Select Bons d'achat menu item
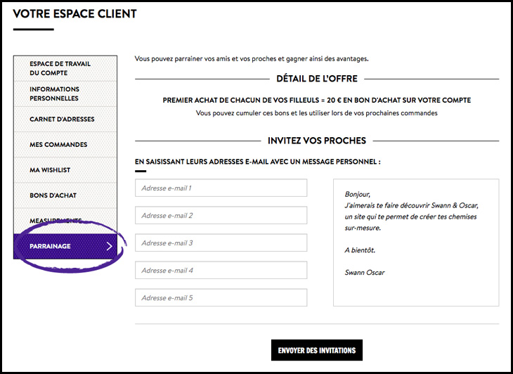The image size is (513, 374). pos(53,195)
